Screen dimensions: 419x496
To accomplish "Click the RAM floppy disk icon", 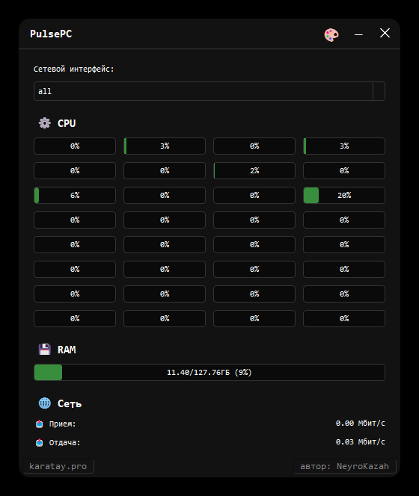I will pos(45,350).
